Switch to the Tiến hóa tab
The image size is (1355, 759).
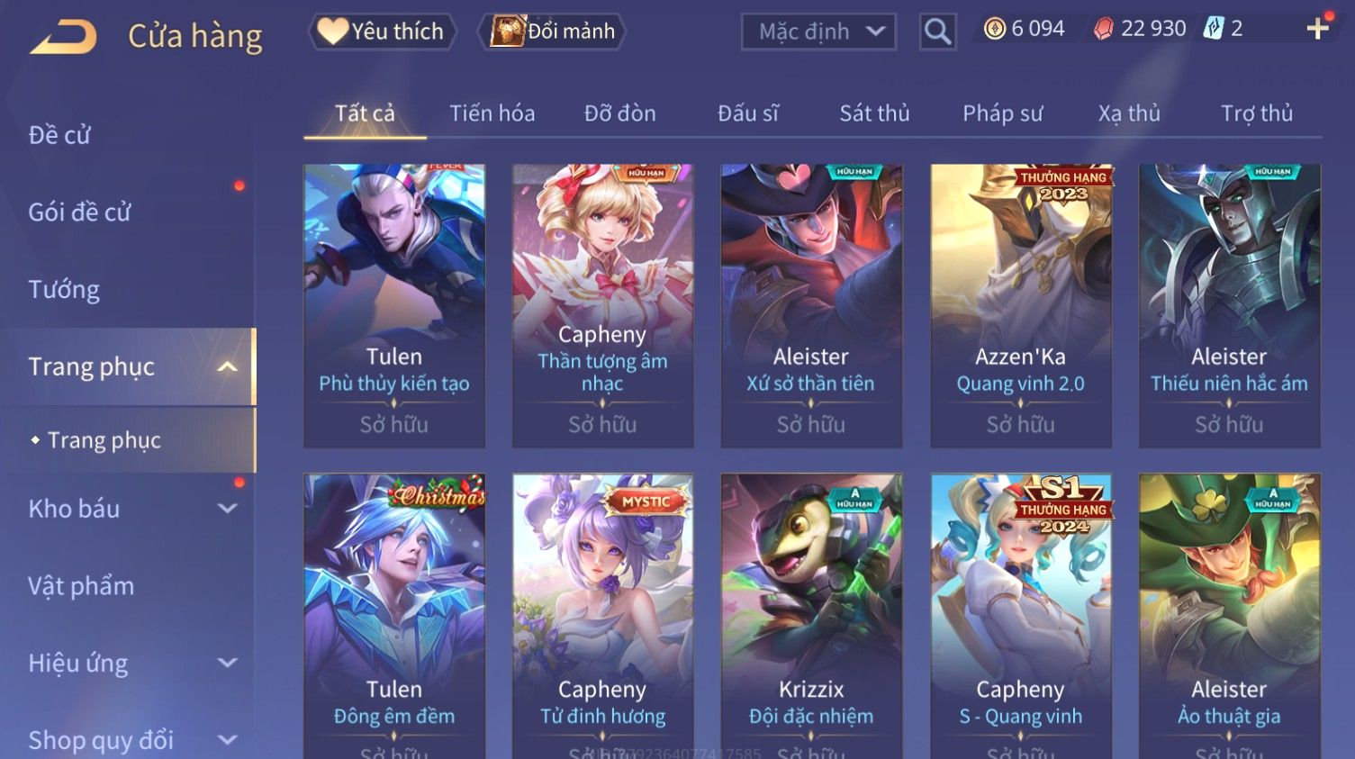(492, 113)
